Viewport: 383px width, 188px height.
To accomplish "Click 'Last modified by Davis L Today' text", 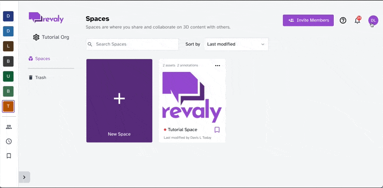I will pyautogui.click(x=187, y=137).
